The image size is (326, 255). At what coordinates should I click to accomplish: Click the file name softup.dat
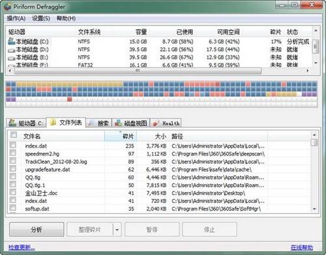tap(37, 209)
